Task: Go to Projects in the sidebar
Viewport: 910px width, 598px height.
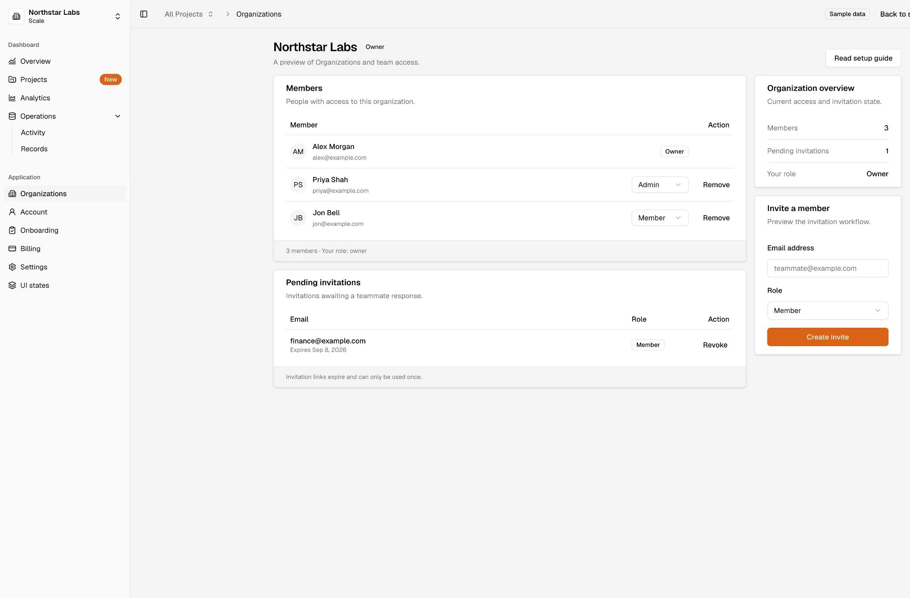Action: click(65, 79)
